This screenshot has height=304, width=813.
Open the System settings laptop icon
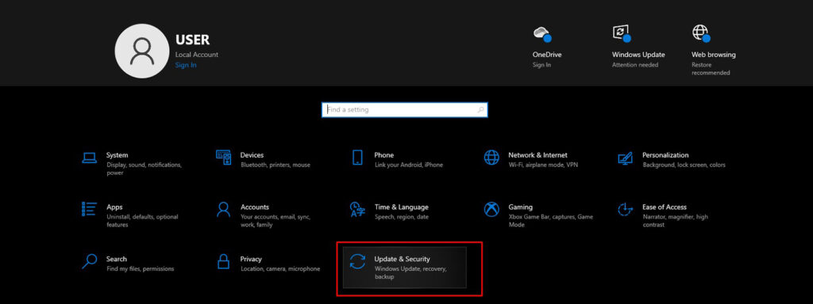(x=89, y=158)
